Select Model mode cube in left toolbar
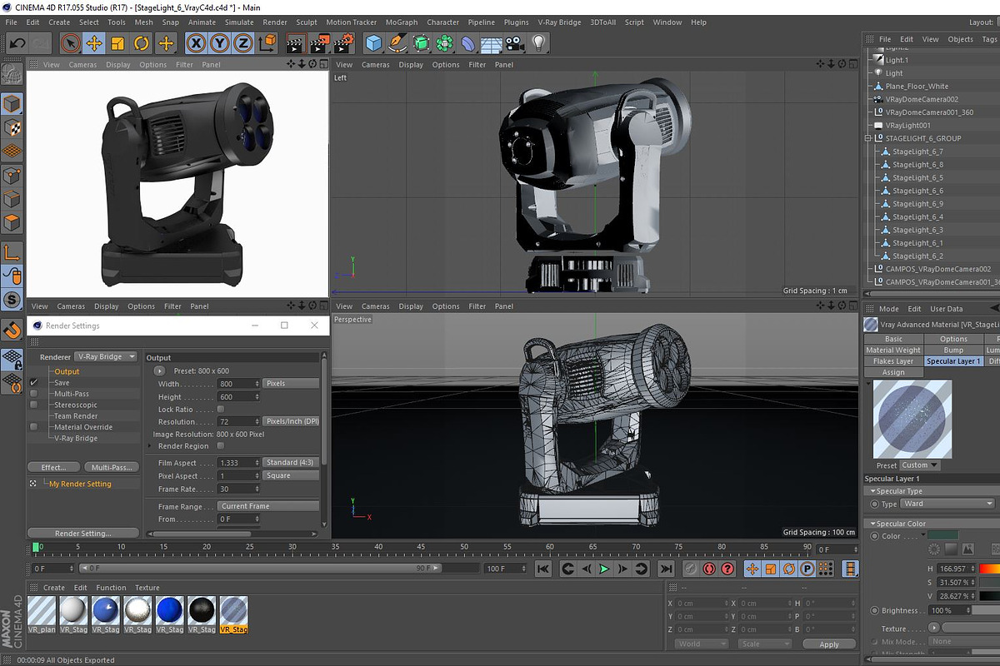Screen dimensions: 1000x666 click(12, 103)
